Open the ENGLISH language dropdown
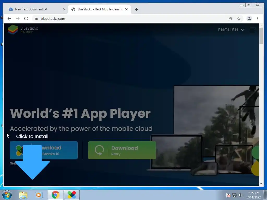This screenshot has height=200, width=267. (x=231, y=30)
